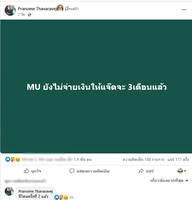The image size is (192, 200).
Task: View the แชร์ 177 ครั้ง shares list
Action: pyautogui.click(x=178, y=160)
